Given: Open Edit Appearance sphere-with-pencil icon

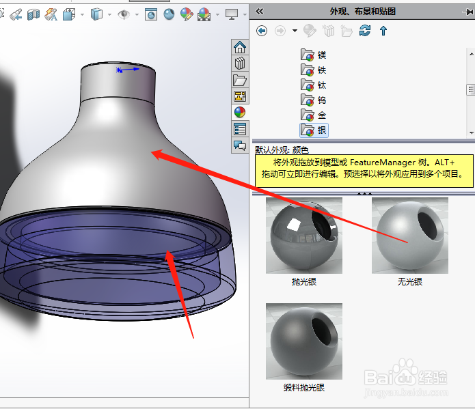Looking at the screenshot, I should click(x=187, y=14).
